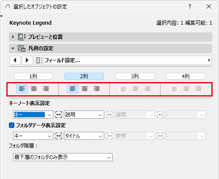The height and width of the screenshot is (179, 219).
Task: Open the タイトル dropdown
Action: [84, 136]
